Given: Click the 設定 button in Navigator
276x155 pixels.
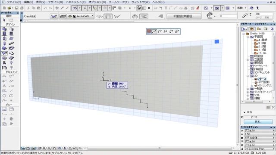Looking at the screenshot, I should 258,121.
